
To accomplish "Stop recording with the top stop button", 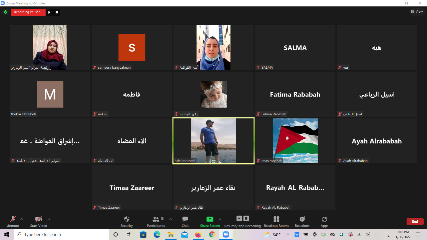I will [x=57, y=12].
